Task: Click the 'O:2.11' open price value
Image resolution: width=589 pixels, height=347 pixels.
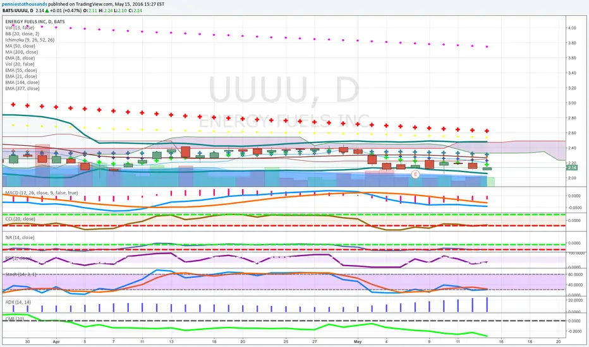Action: click(90, 11)
